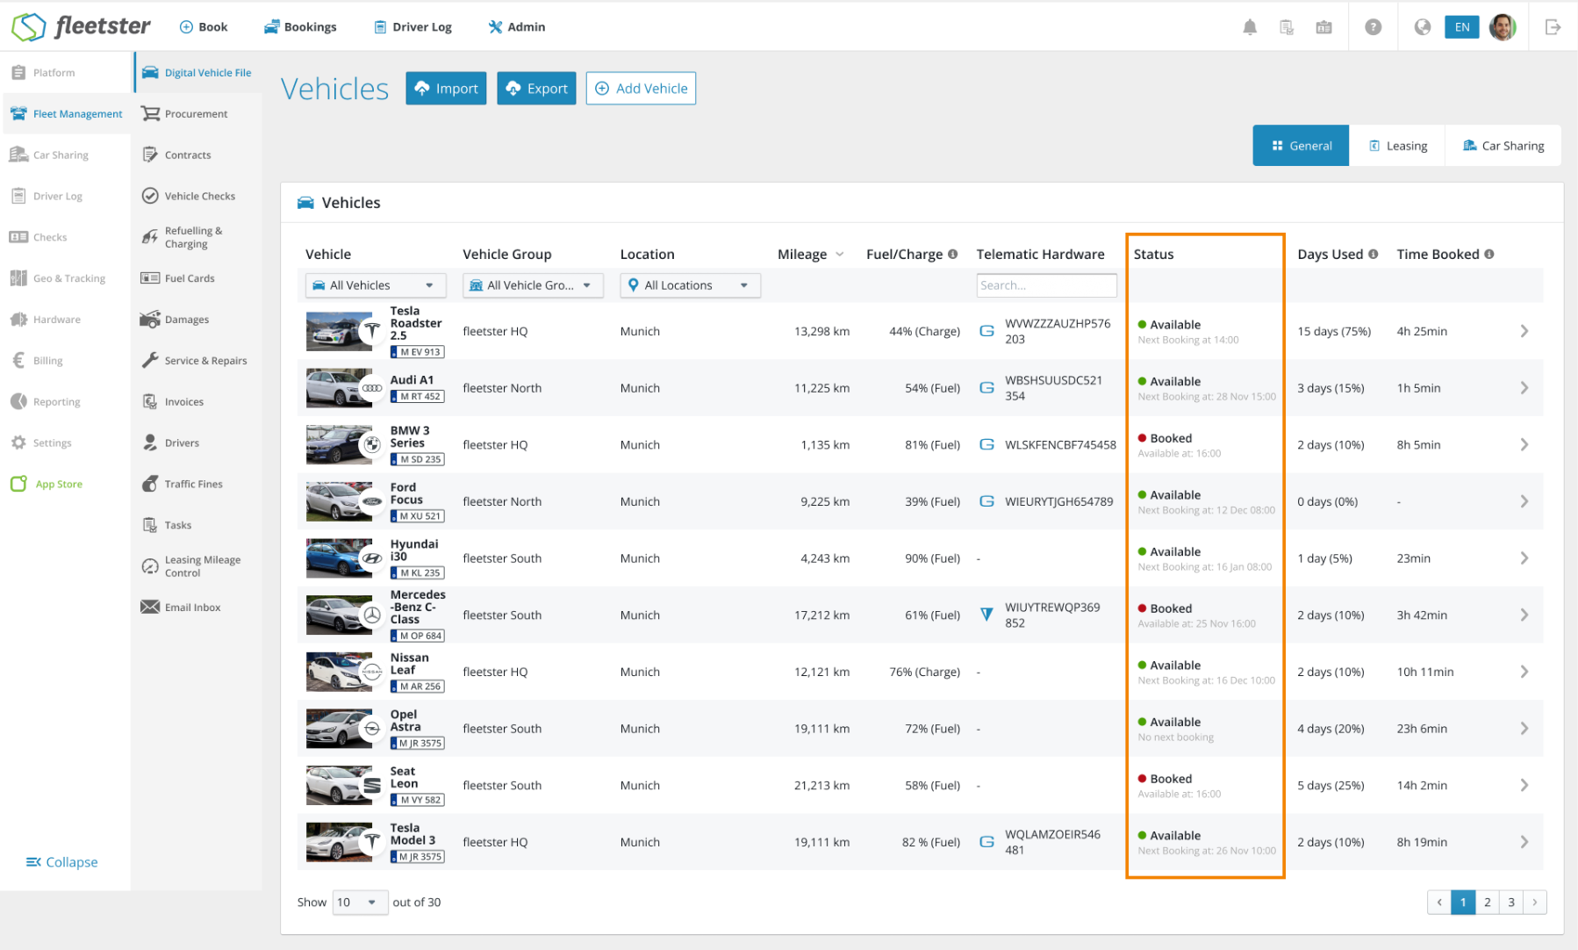Expand the Tesla Roadster 2.5 row chevron
Image resolution: width=1578 pixels, height=950 pixels.
click(1524, 331)
